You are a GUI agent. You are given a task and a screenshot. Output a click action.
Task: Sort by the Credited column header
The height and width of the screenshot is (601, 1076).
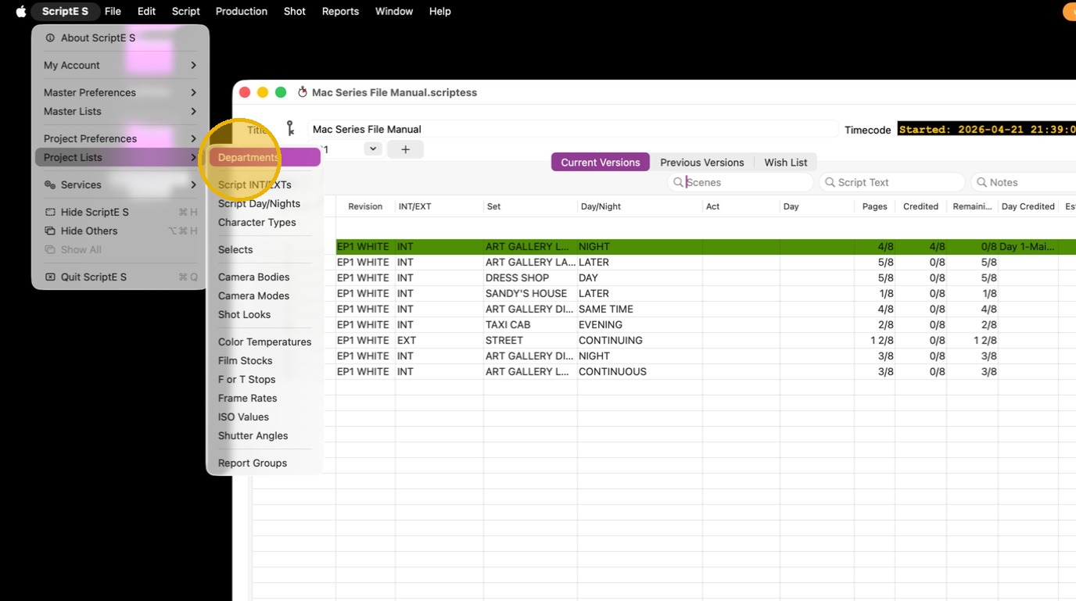[x=920, y=206]
